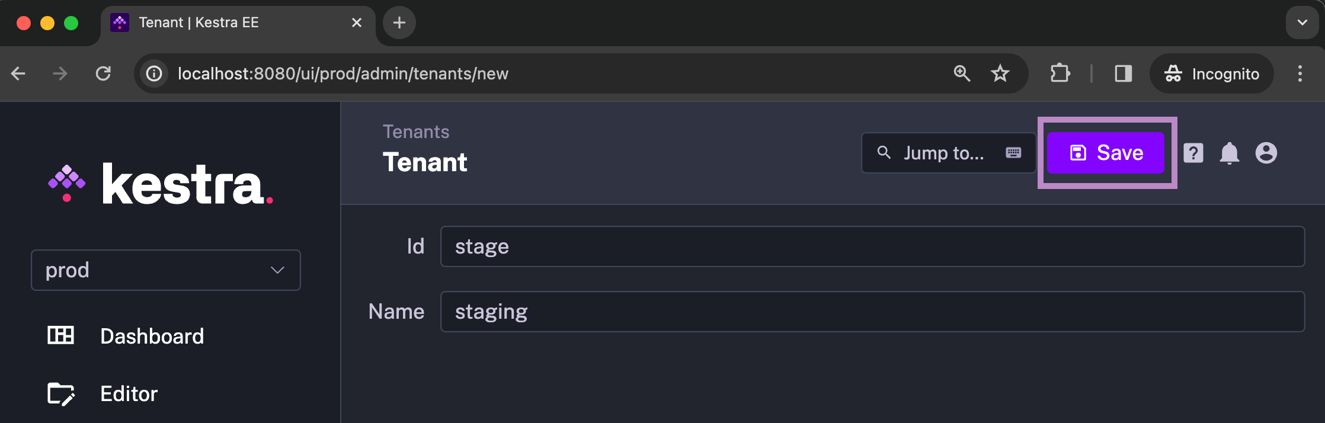Viewport: 1325px width, 423px height.
Task: Open Chrome's three-dot menu
Action: tap(1300, 73)
